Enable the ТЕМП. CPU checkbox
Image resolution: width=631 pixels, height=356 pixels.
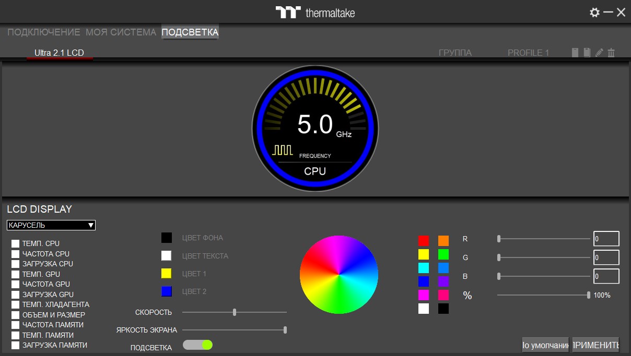(x=16, y=244)
